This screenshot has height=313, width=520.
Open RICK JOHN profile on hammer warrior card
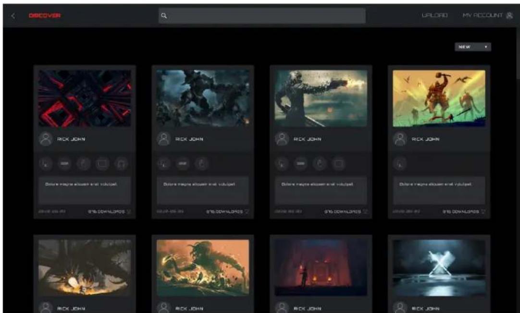pos(425,139)
